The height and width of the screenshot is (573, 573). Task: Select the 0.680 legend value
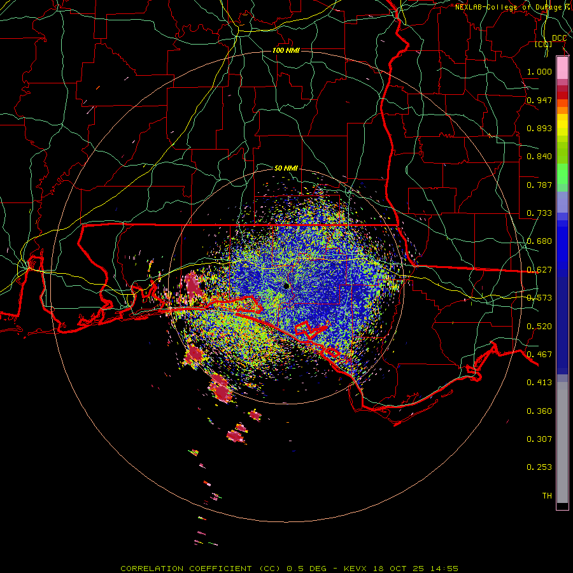tap(539, 241)
